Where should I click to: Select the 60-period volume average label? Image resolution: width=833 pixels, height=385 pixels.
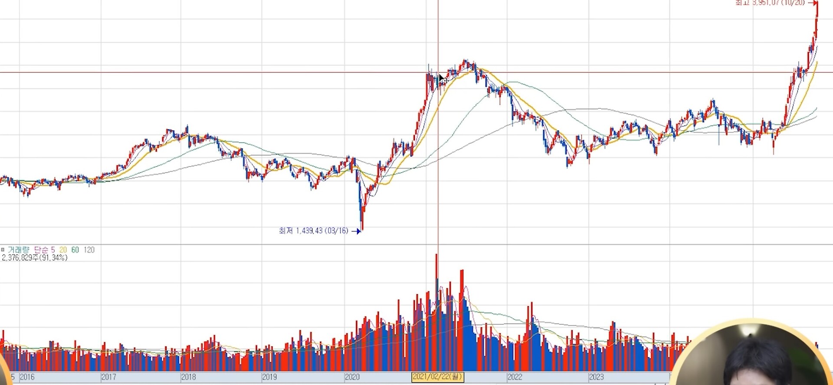75,250
